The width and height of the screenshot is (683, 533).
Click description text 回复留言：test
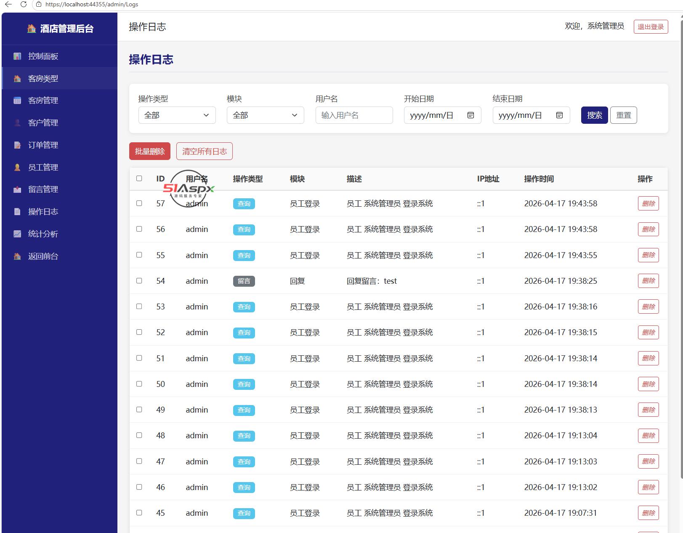[372, 281]
